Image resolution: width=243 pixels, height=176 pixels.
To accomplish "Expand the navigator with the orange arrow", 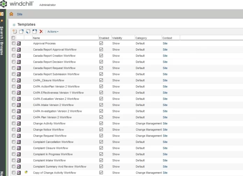I will click(2, 14).
